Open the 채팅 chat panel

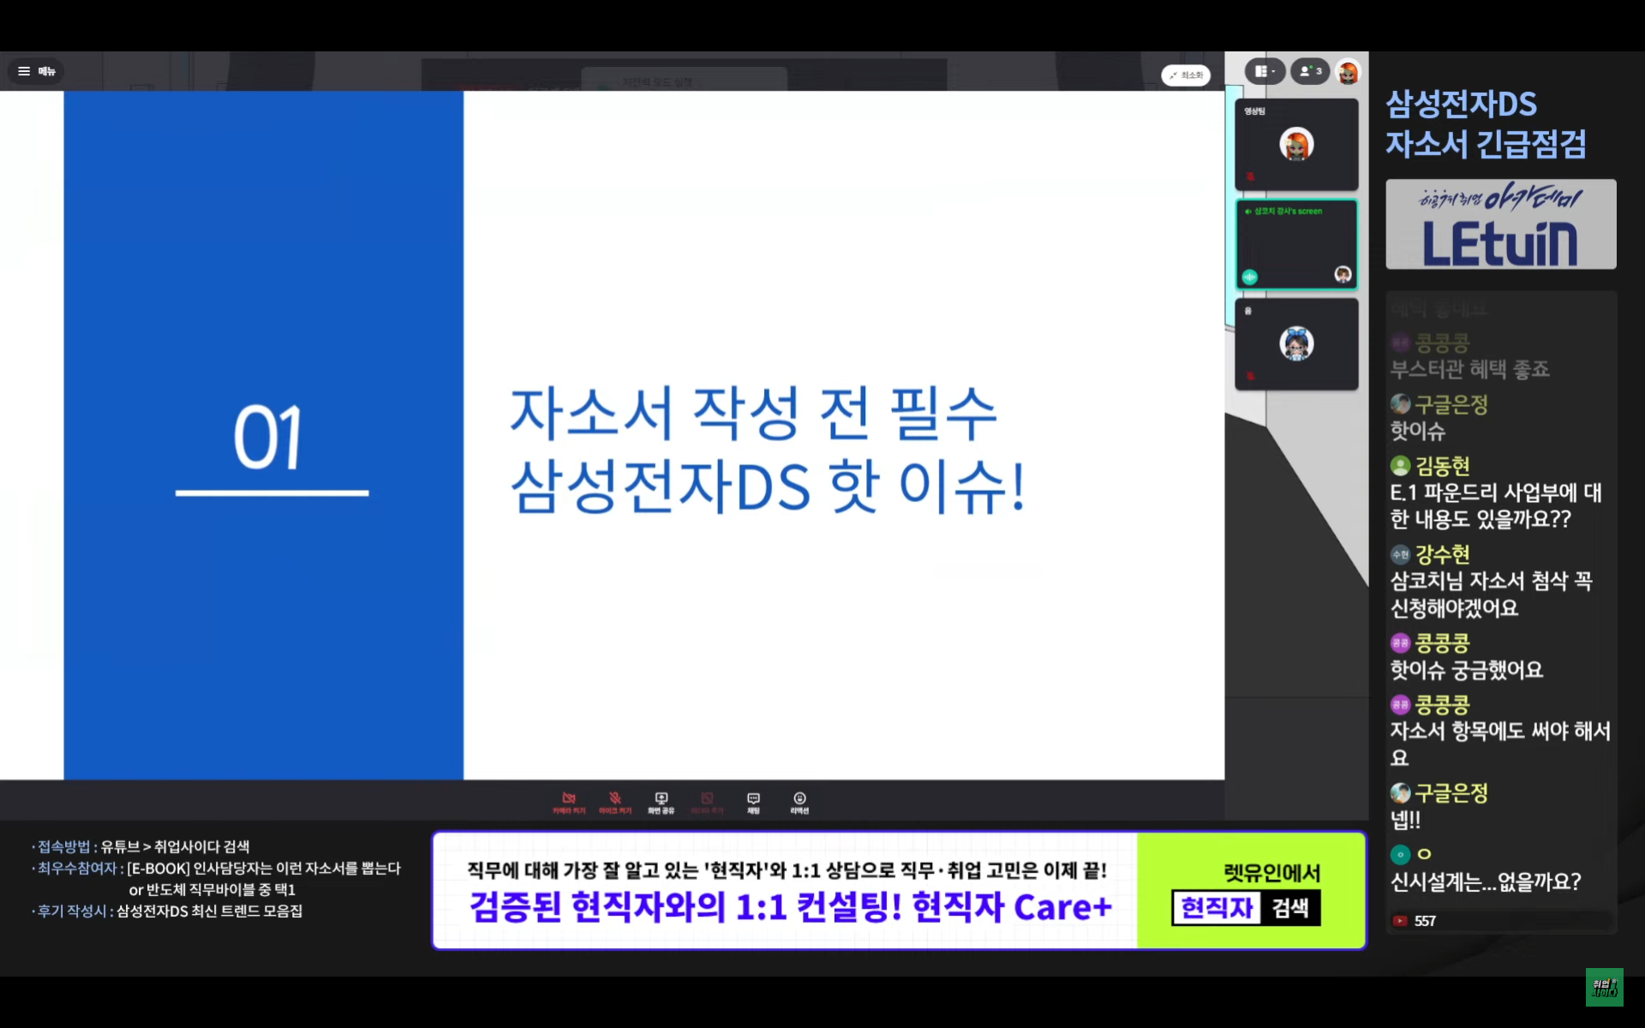coord(754,803)
